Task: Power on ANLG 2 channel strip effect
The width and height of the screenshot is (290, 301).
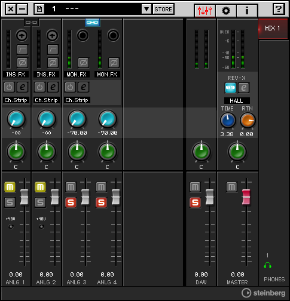Action: tap(39, 87)
